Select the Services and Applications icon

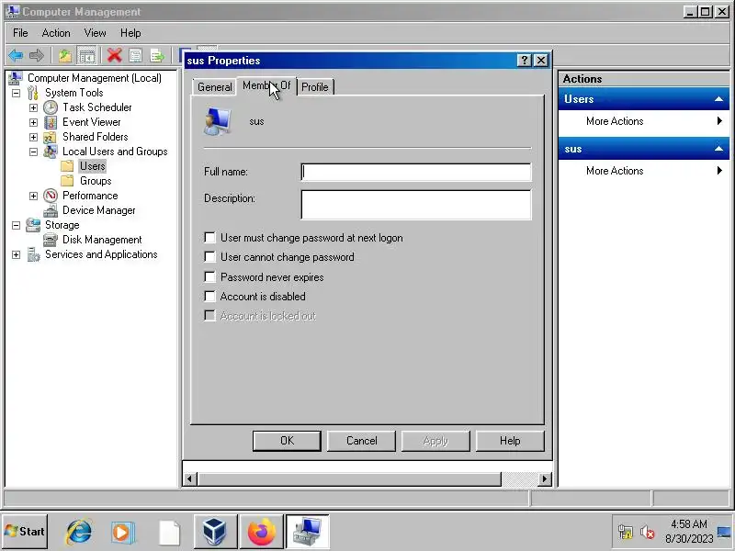coord(33,254)
